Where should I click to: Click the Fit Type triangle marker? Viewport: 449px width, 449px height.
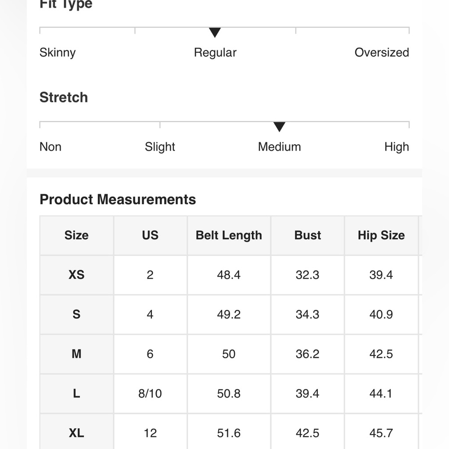click(x=215, y=32)
